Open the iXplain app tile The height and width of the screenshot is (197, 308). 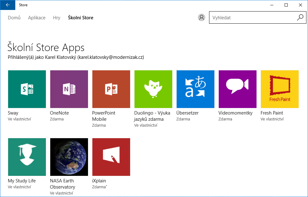[x=111, y=157]
